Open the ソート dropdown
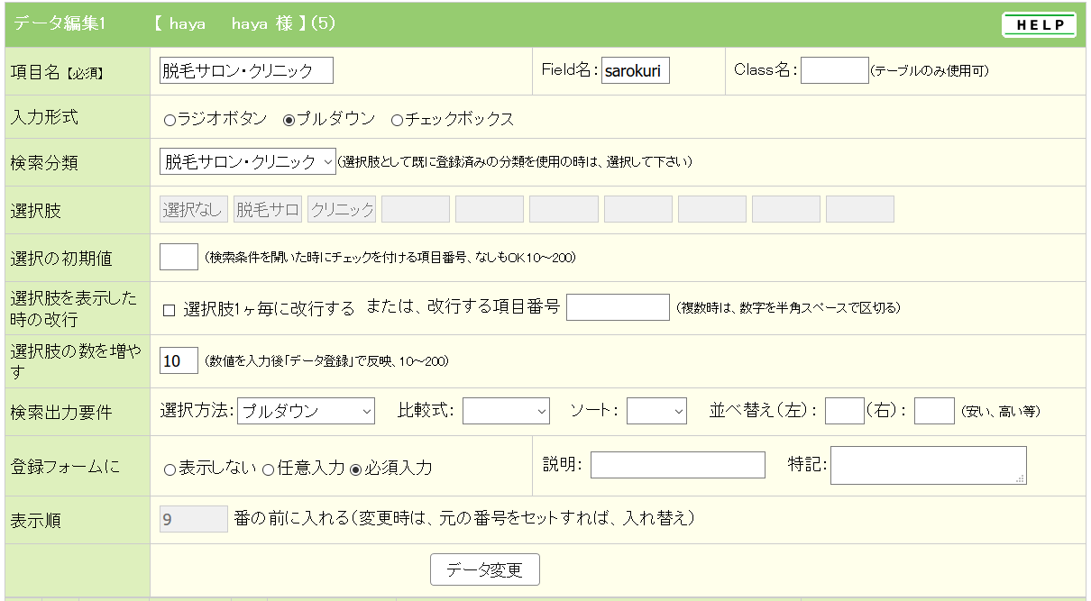The width and height of the screenshot is (1091, 601). [x=656, y=411]
